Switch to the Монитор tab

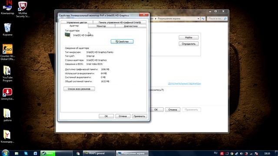(x=101, y=26)
